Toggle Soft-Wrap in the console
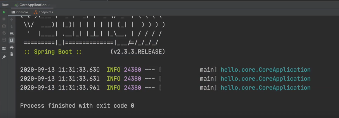This screenshot has height=118, width=339. pos(12,34)
